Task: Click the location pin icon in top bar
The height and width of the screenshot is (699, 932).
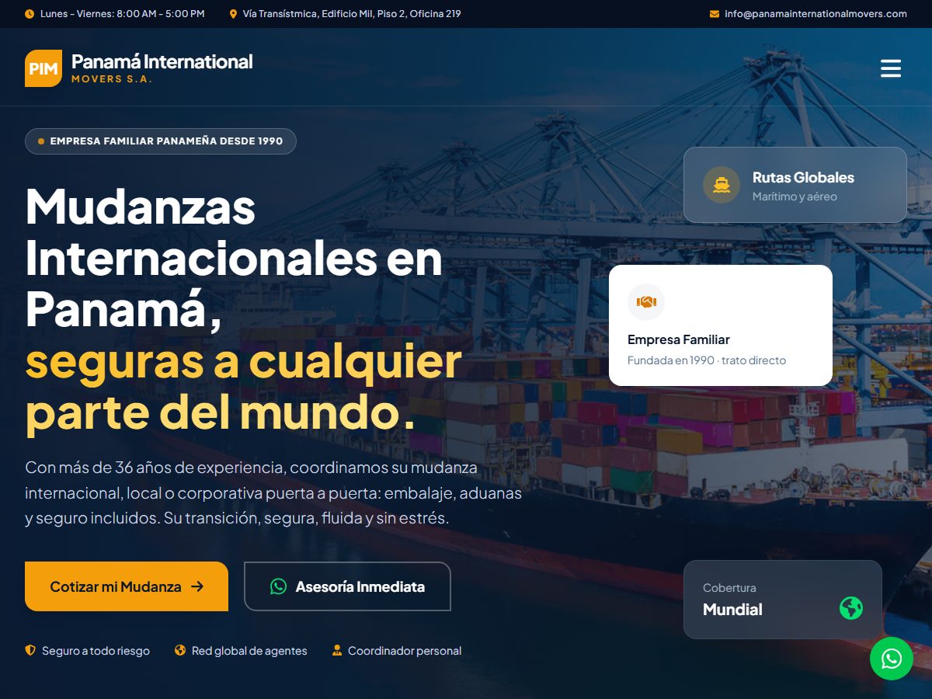Action: 233,14
